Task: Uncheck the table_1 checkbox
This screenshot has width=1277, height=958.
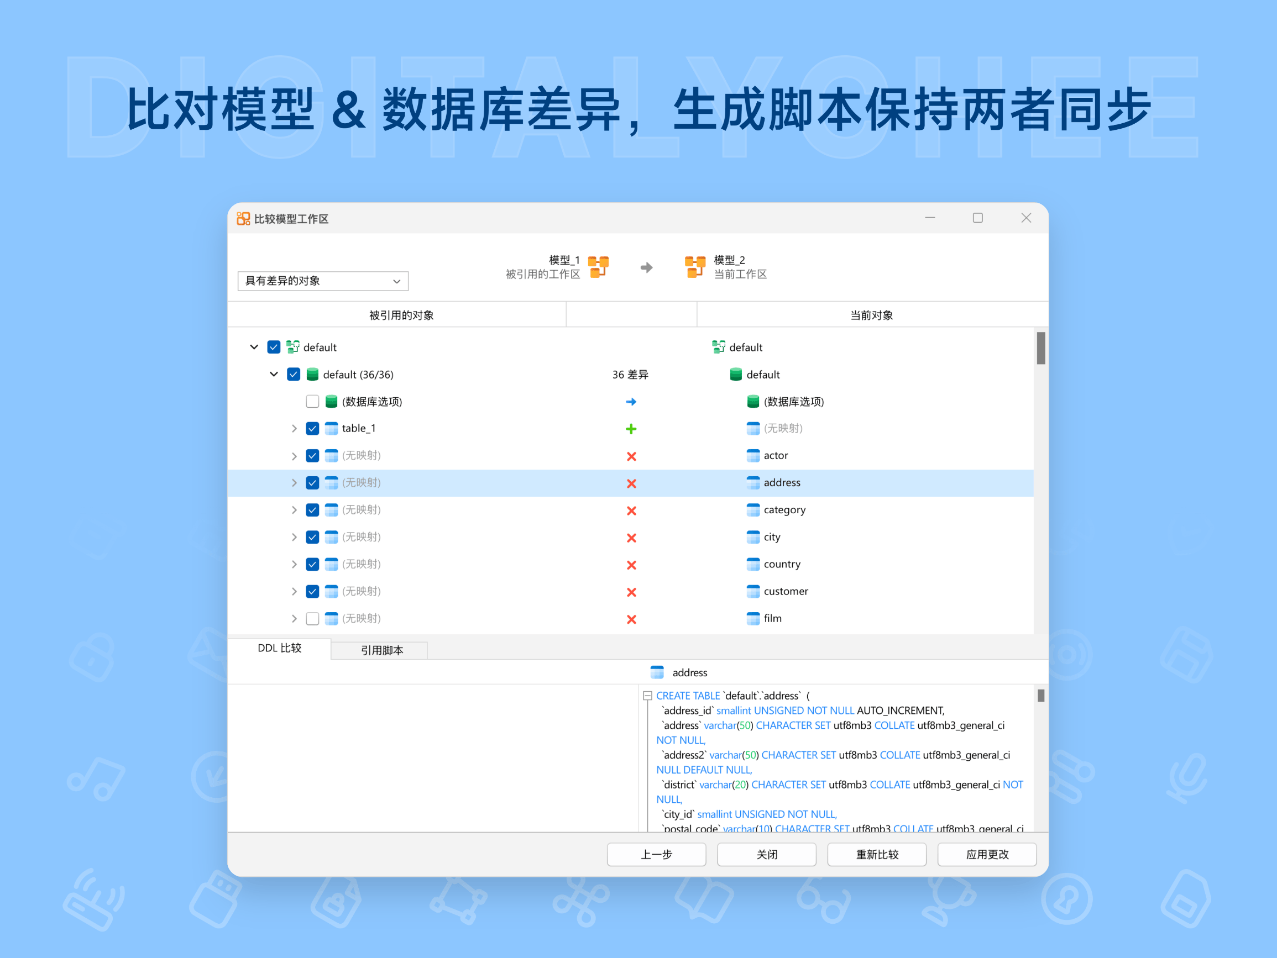Action: (312, 428)
